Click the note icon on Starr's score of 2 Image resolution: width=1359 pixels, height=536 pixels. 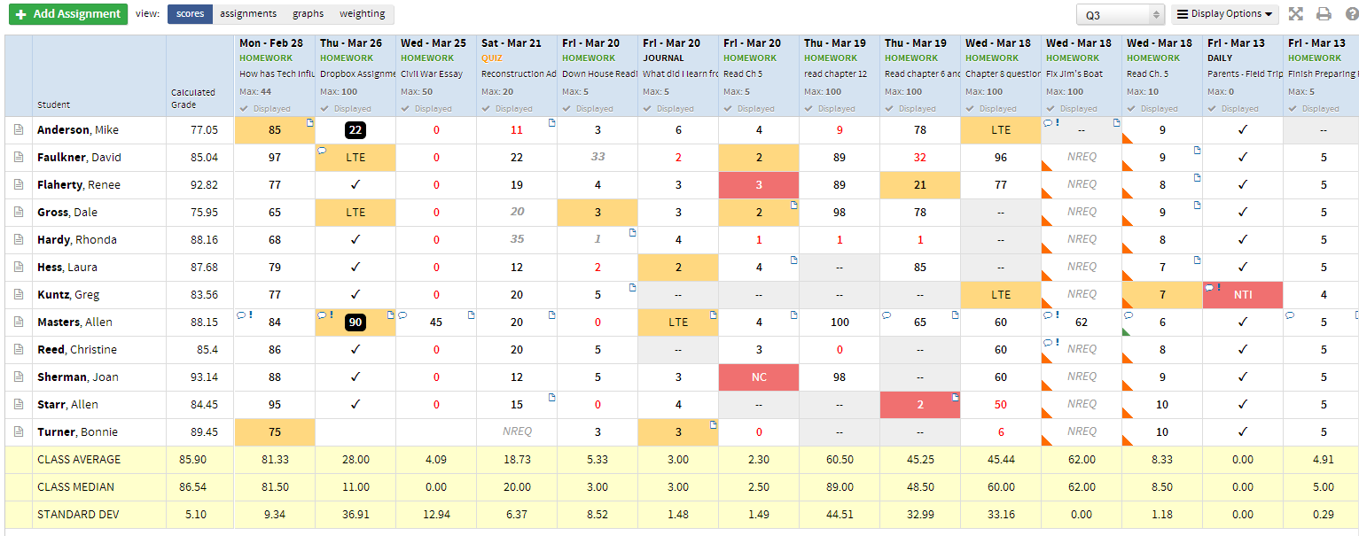(957, 397)
